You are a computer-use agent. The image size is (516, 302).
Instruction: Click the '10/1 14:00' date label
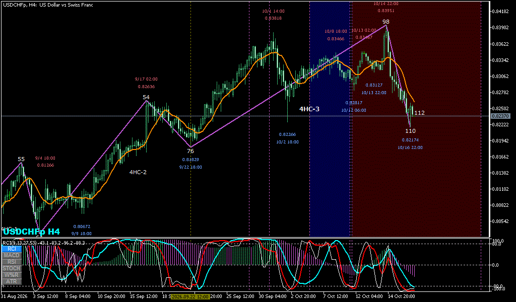(x=273, y=11)
